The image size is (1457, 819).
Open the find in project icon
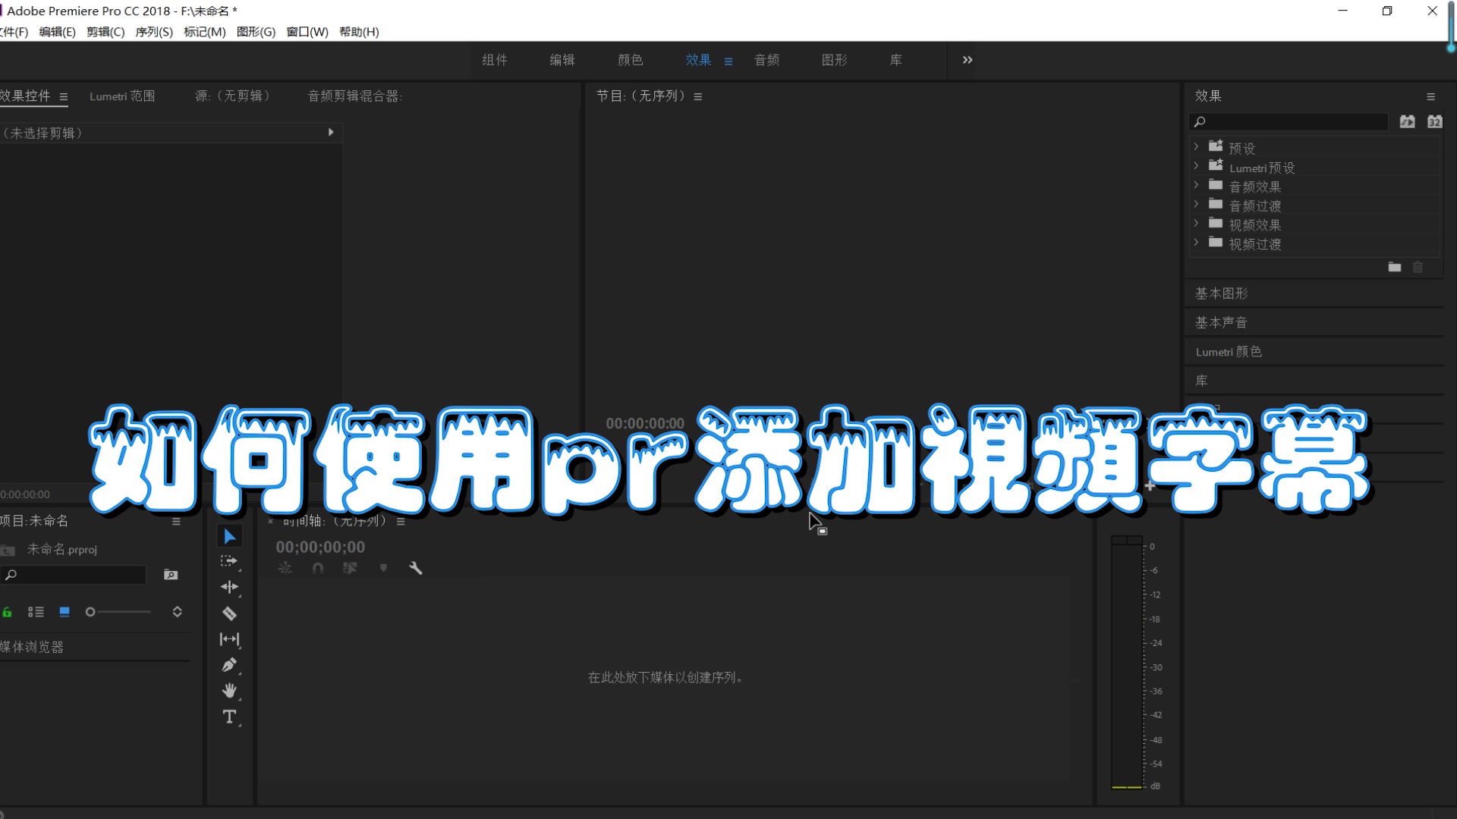170,574
